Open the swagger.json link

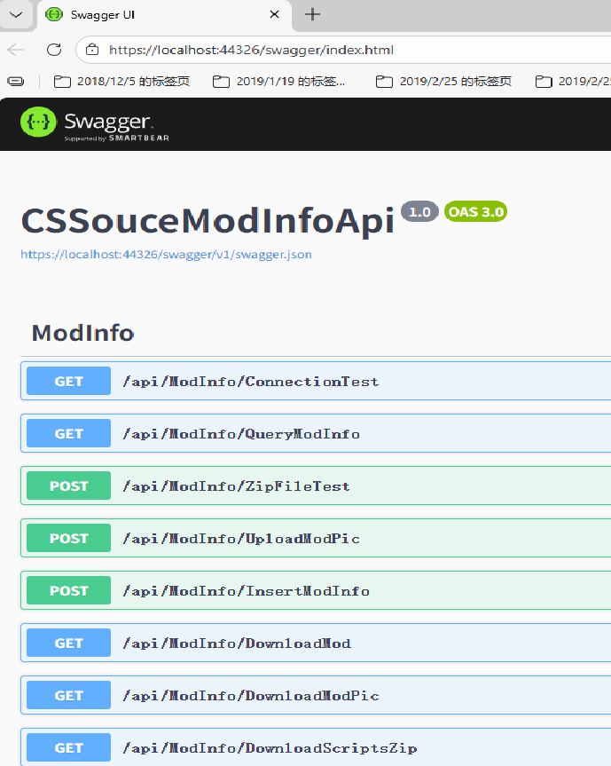coord(166,255)
